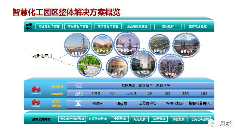Click the cloud gear icon beside 视频云
This screenshot has width=239, height=134.
click(79, 93)
